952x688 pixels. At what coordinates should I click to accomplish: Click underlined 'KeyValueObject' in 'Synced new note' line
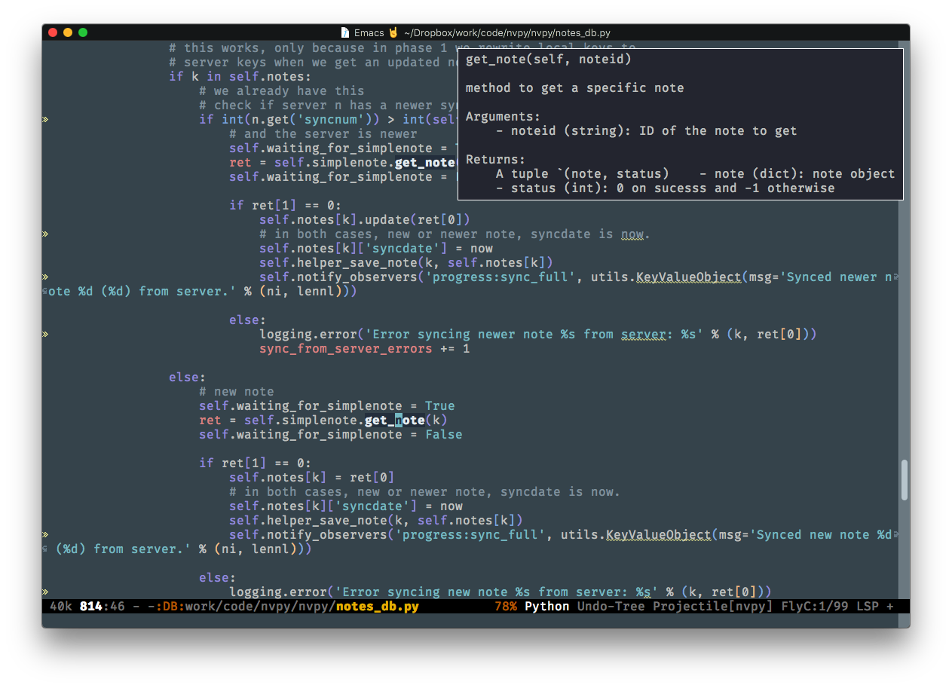(x=659, y=534)
